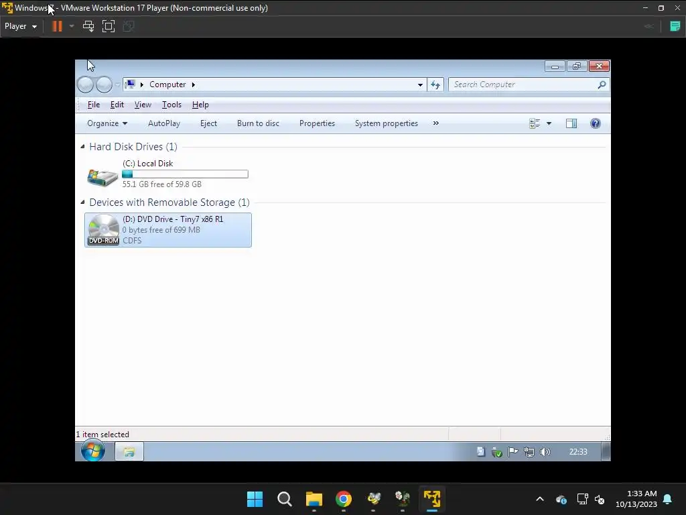Show hidden host tray icons chevron

(x=540, y=499)
